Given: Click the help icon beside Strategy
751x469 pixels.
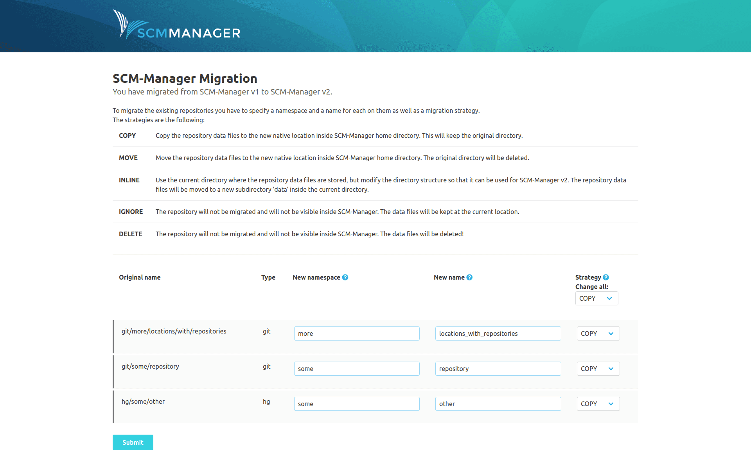Looking at the screenshot, I should click(606, 277).
